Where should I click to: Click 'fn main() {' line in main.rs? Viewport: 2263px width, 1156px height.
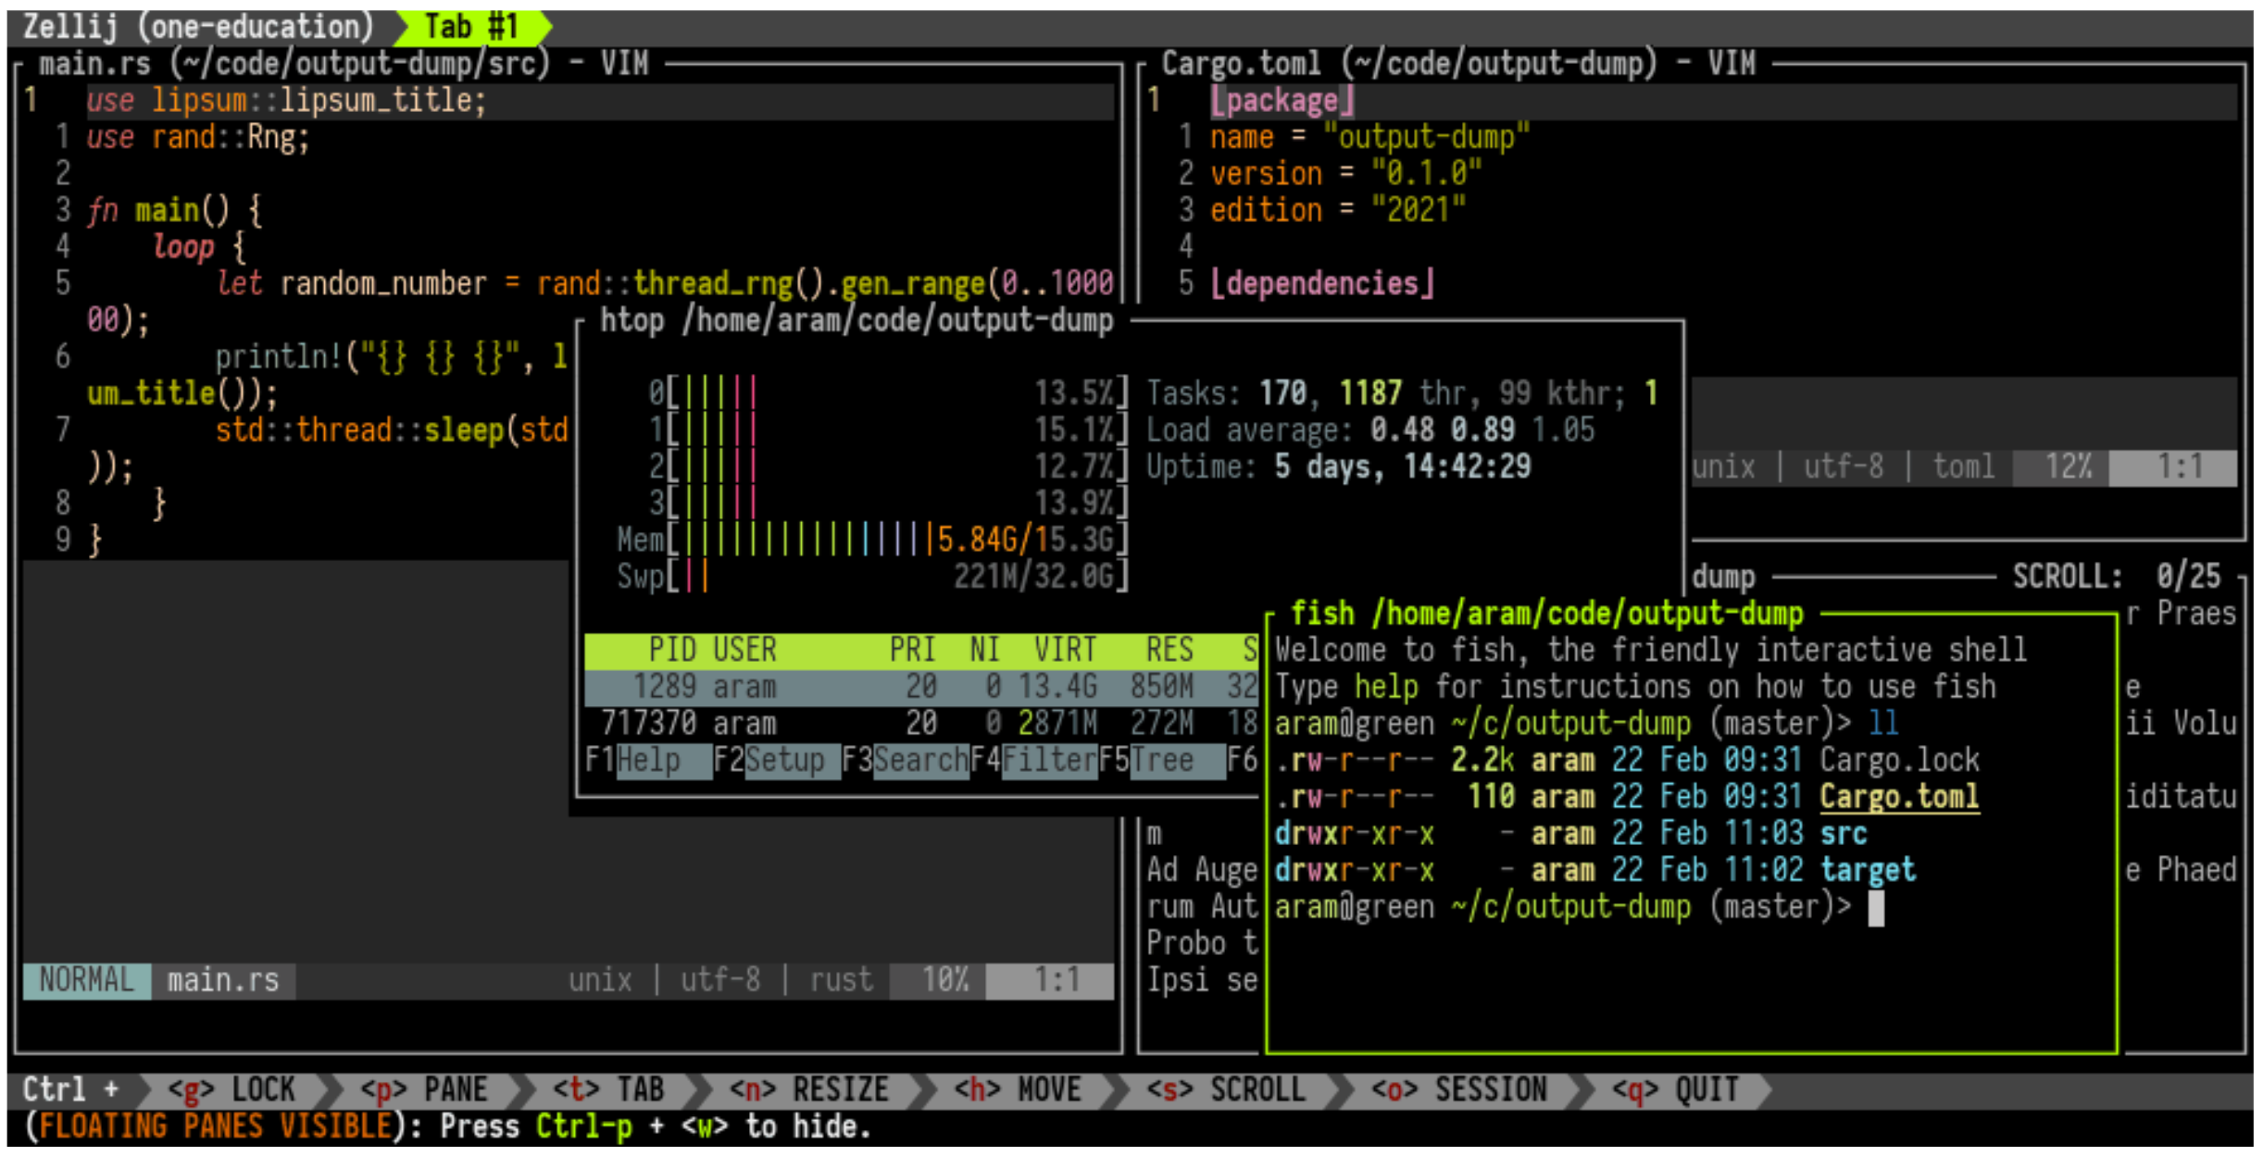pos(174,211)
